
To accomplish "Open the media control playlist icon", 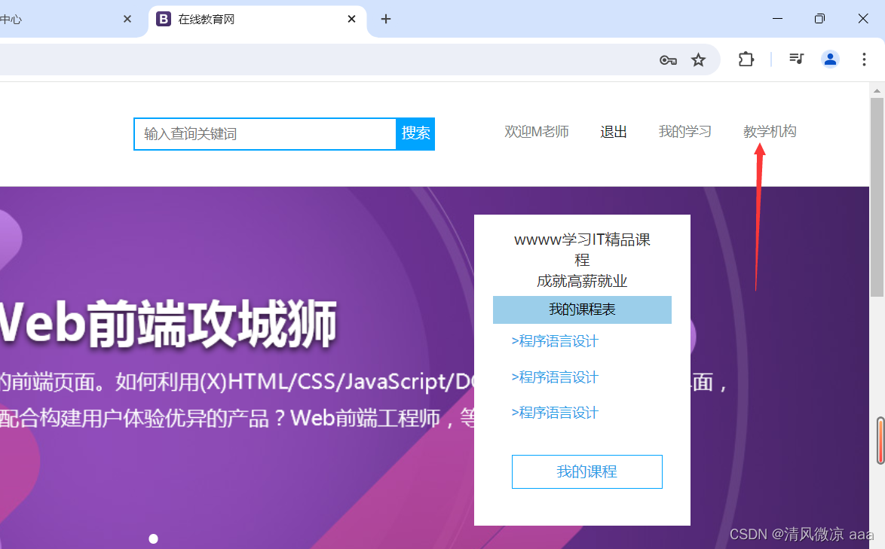I will [796, 59].
